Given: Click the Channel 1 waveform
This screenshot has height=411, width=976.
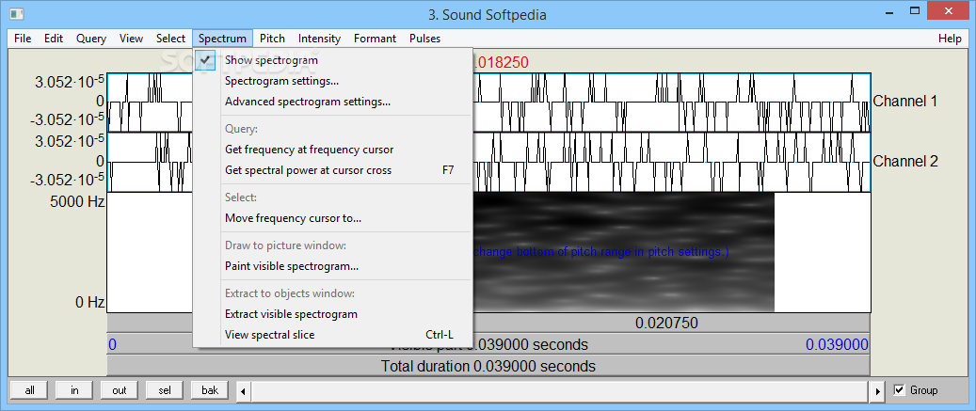Looking at the screenshot, I should pyautogui.click(x=671, y=102).
